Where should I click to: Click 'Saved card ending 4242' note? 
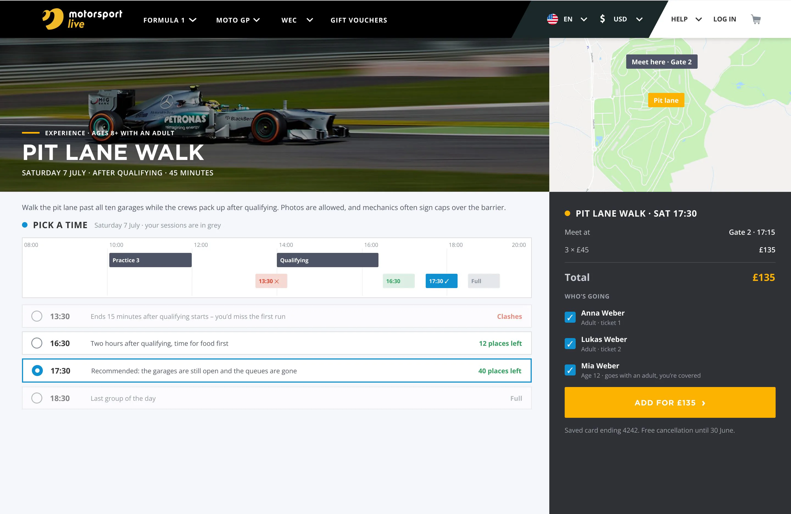650,430
